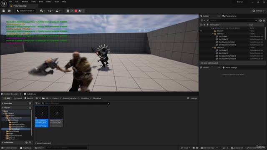
Task: Select SM_Cube12 in the Outliner
Action: [223, 39]
